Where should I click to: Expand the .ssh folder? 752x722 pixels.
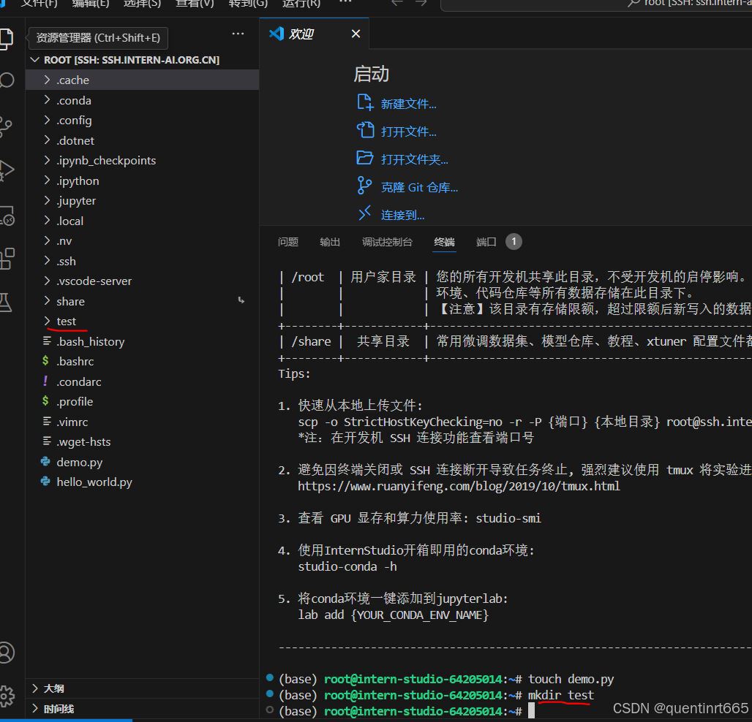pos(142,261)
